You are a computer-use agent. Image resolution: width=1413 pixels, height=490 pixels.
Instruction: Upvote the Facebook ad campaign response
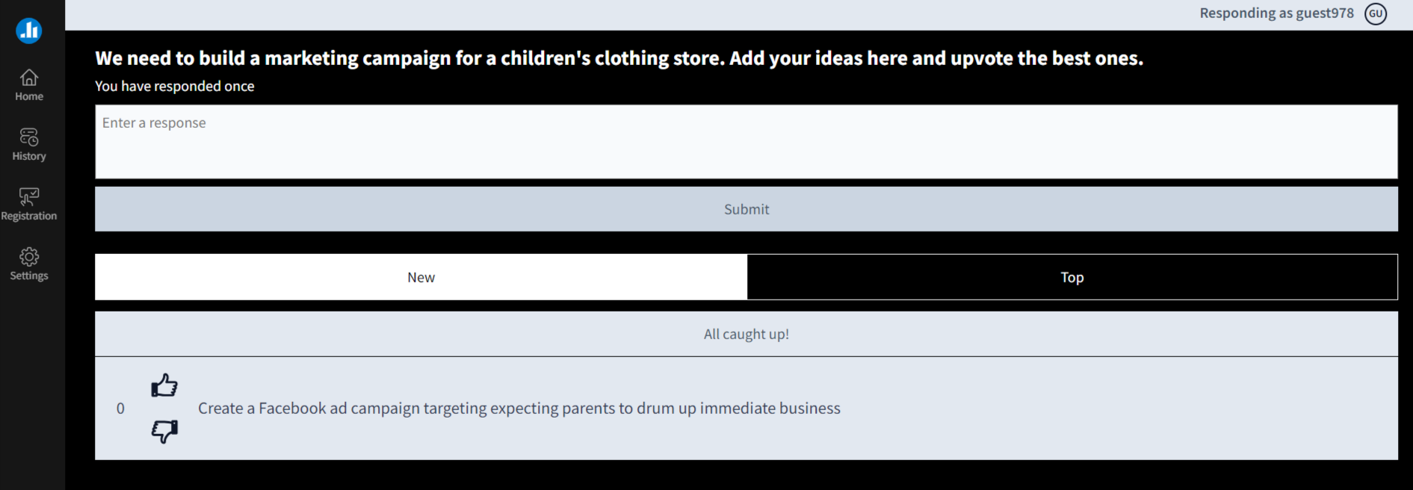point(164,385)
